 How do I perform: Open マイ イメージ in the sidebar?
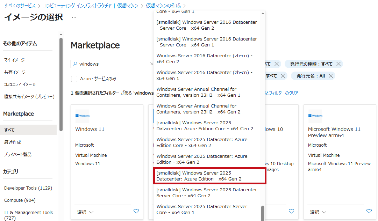(x=14, y=60)
